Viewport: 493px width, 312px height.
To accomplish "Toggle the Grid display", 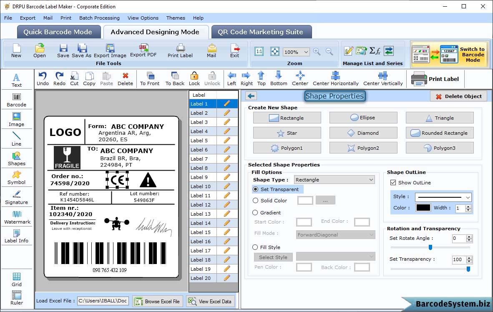I will coord(17,280).
